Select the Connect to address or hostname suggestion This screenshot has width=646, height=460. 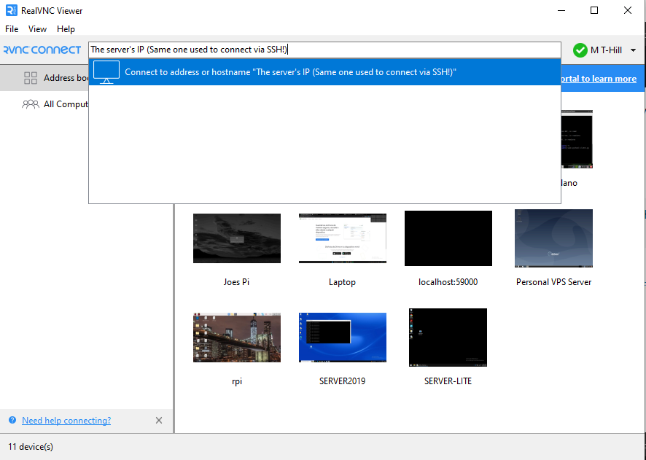(324, 72)
